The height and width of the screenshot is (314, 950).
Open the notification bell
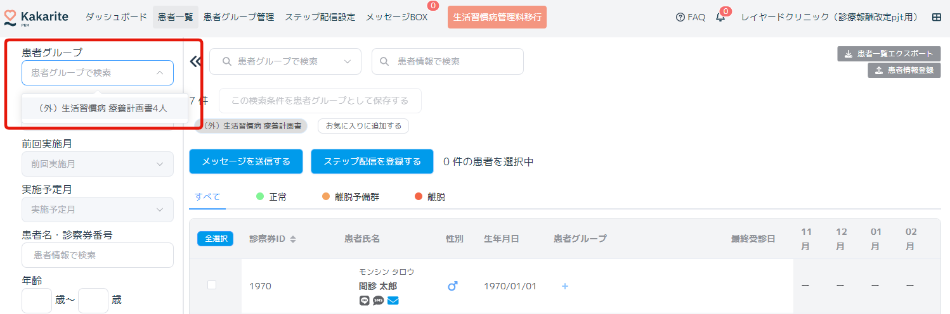tap(720, 17)
